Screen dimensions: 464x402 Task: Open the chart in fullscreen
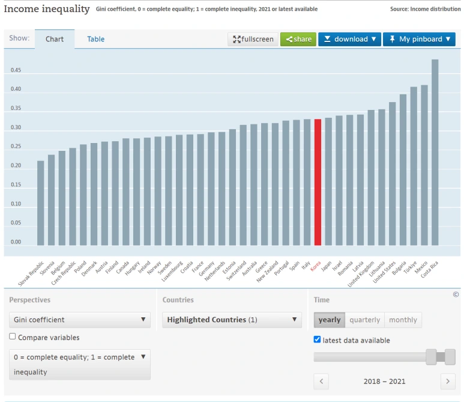coord(253,39)
